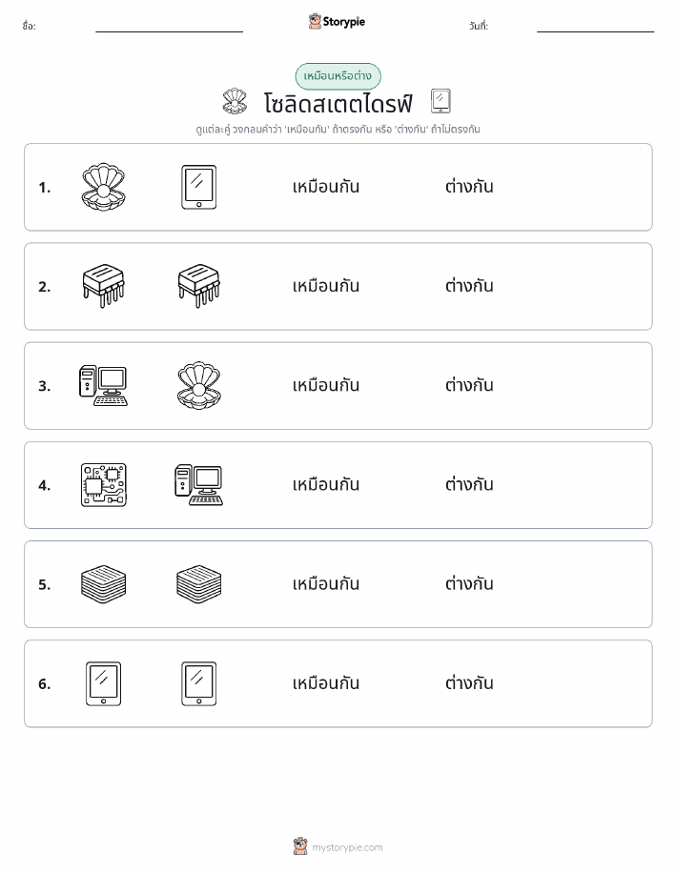Select the circuit board icon in row 4

click(x=104, y=485)
